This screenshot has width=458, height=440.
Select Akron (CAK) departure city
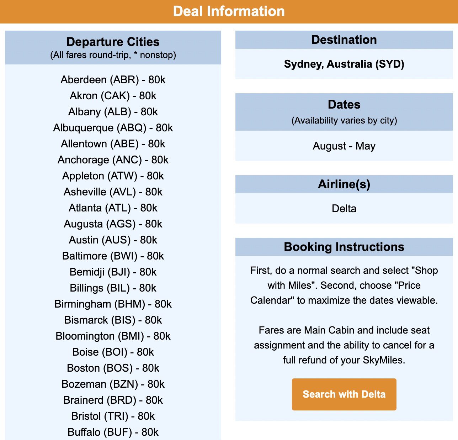point(113,96)
